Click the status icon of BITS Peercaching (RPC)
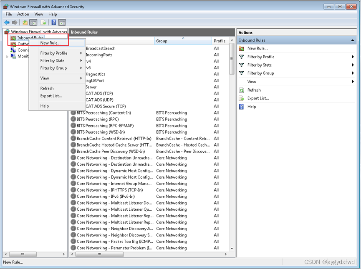361x269 pixels. (73, 119)
